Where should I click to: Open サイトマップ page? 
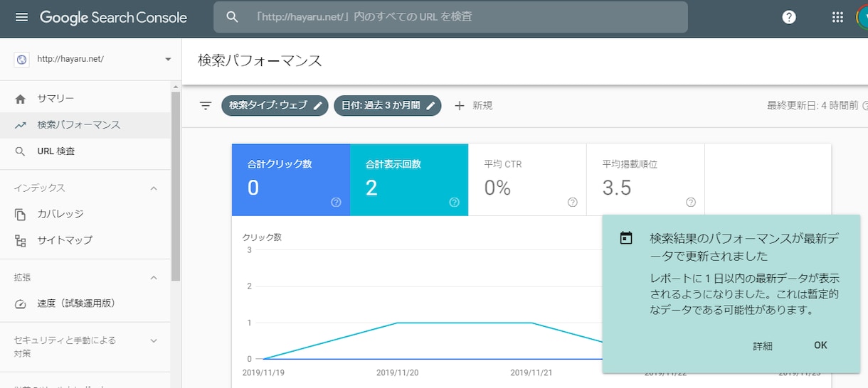[x=85, y=240]
